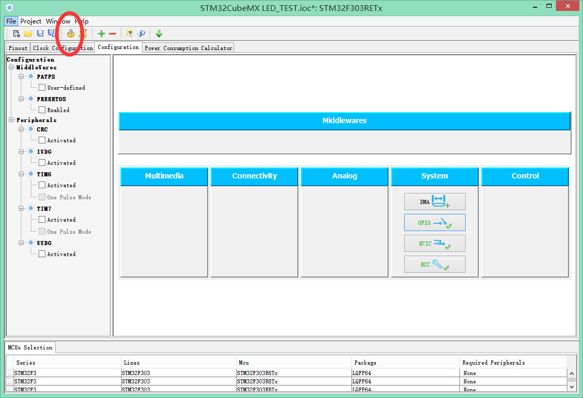Check Activated under TIM6

click(x=42, y=185)
